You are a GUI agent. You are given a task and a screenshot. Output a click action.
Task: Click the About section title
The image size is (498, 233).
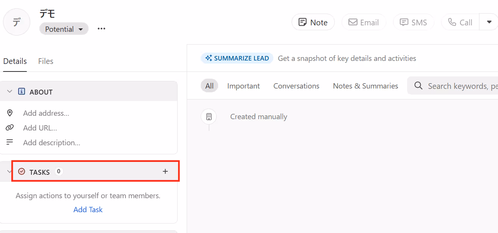41,92
